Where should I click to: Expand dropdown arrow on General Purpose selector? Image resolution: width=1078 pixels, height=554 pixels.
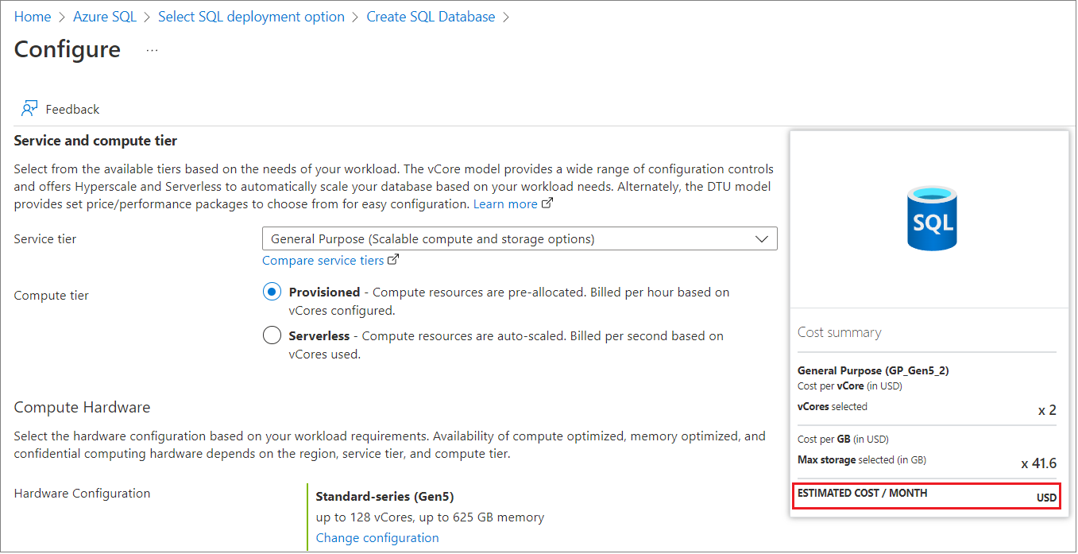tap(762, 238)
